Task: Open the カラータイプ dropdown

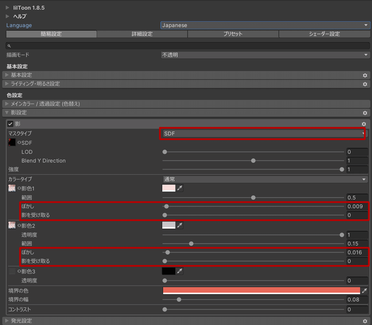Action: [x=265, y=179]
